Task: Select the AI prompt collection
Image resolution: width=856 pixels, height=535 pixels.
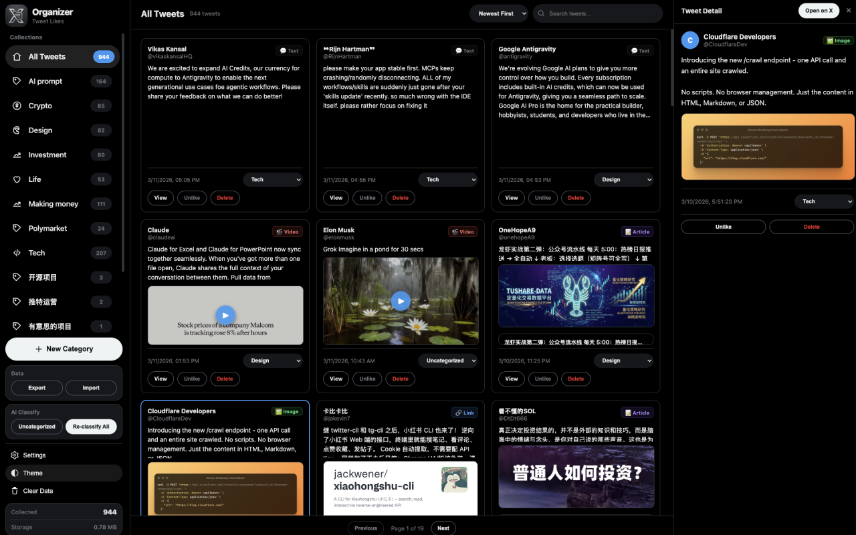Action: coord(63,82)
